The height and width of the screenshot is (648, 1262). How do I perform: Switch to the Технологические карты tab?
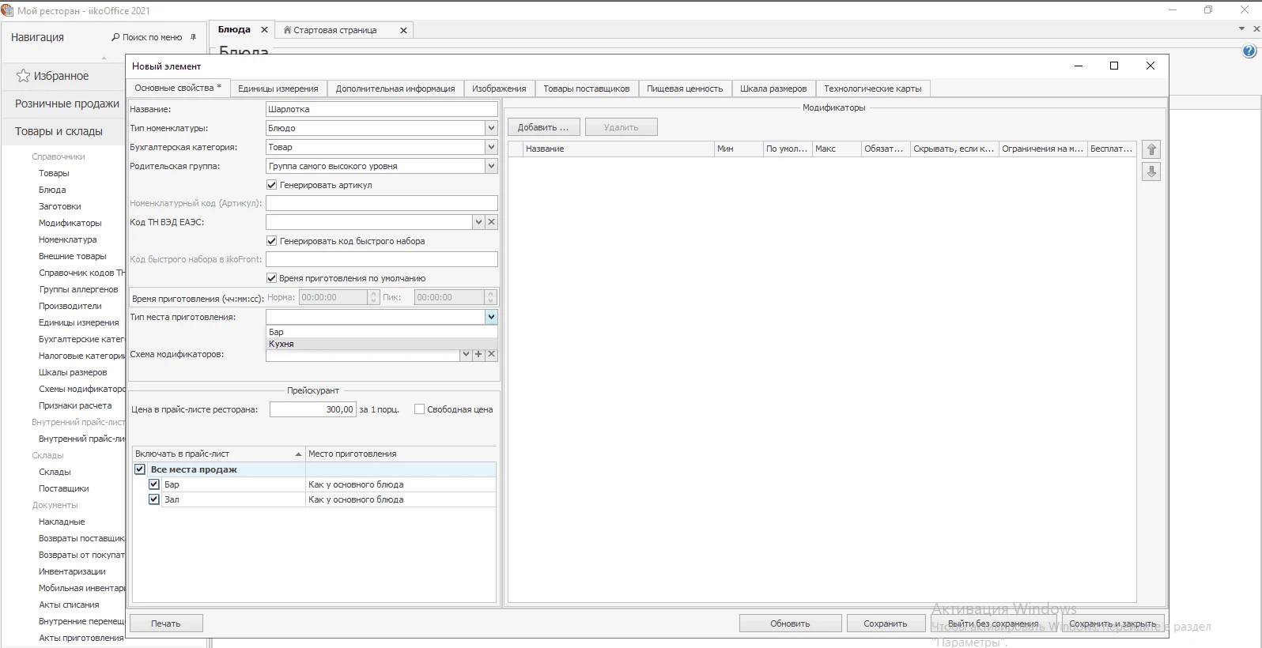click(x=872, y=89)
